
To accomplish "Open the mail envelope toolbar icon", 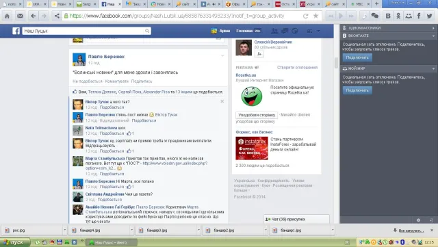I will coord(20,16).
